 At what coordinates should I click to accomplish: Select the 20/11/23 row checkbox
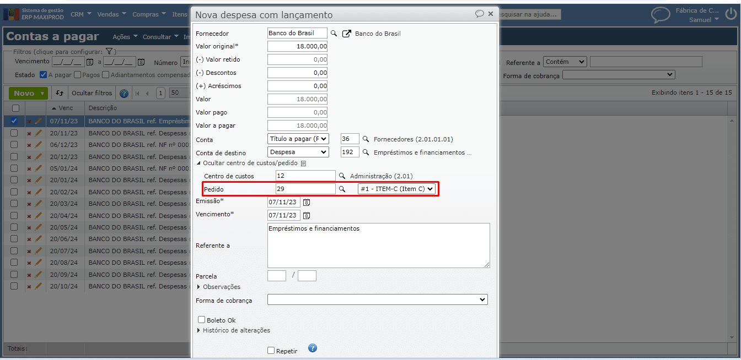pos(14,133)
